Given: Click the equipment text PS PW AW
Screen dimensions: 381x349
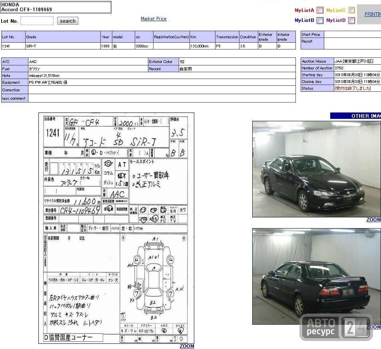Looking at the screenshot, I should click(48, 83).
